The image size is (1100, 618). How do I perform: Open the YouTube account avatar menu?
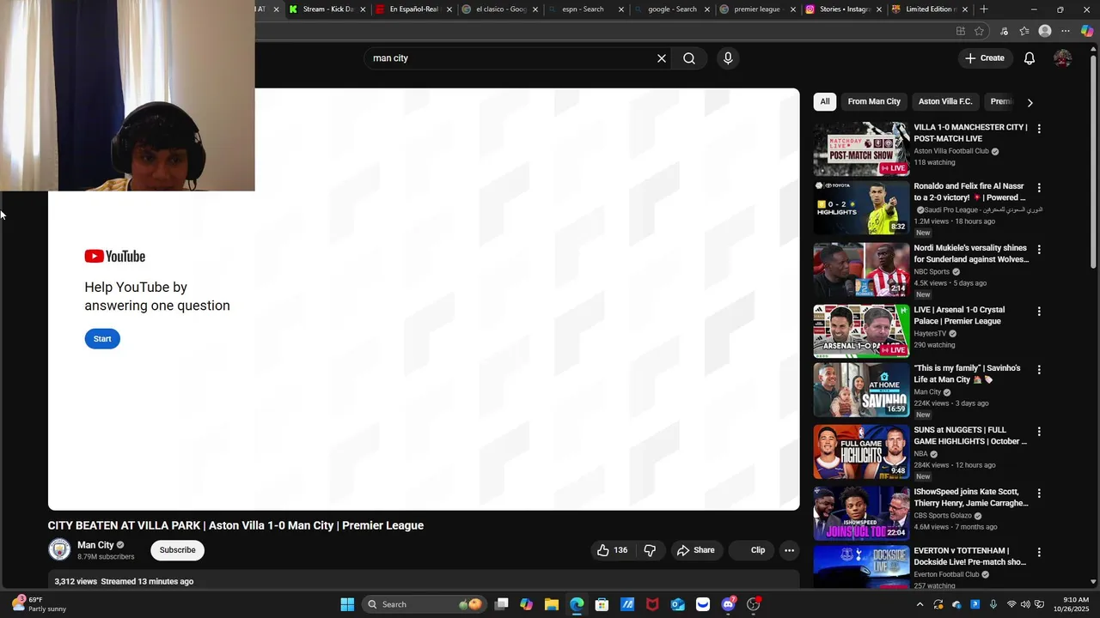point(1063,58)
